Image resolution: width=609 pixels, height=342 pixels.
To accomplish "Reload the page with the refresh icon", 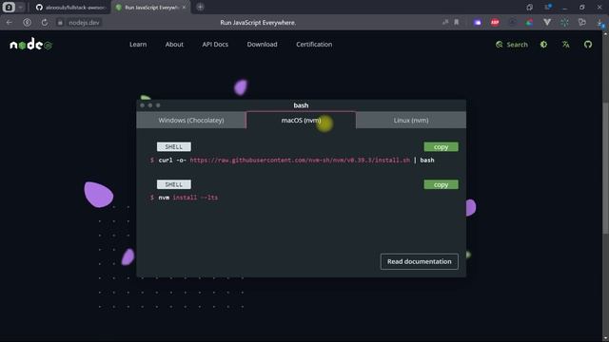I will (45, 23).
